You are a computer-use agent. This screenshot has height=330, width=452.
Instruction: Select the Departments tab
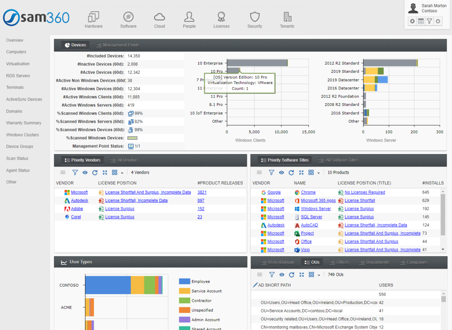(374, 262)
